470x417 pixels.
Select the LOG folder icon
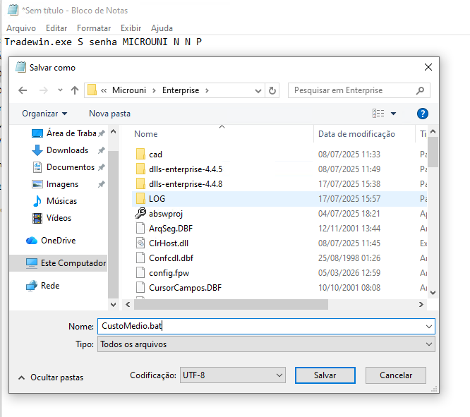click(x=140, y=198)
